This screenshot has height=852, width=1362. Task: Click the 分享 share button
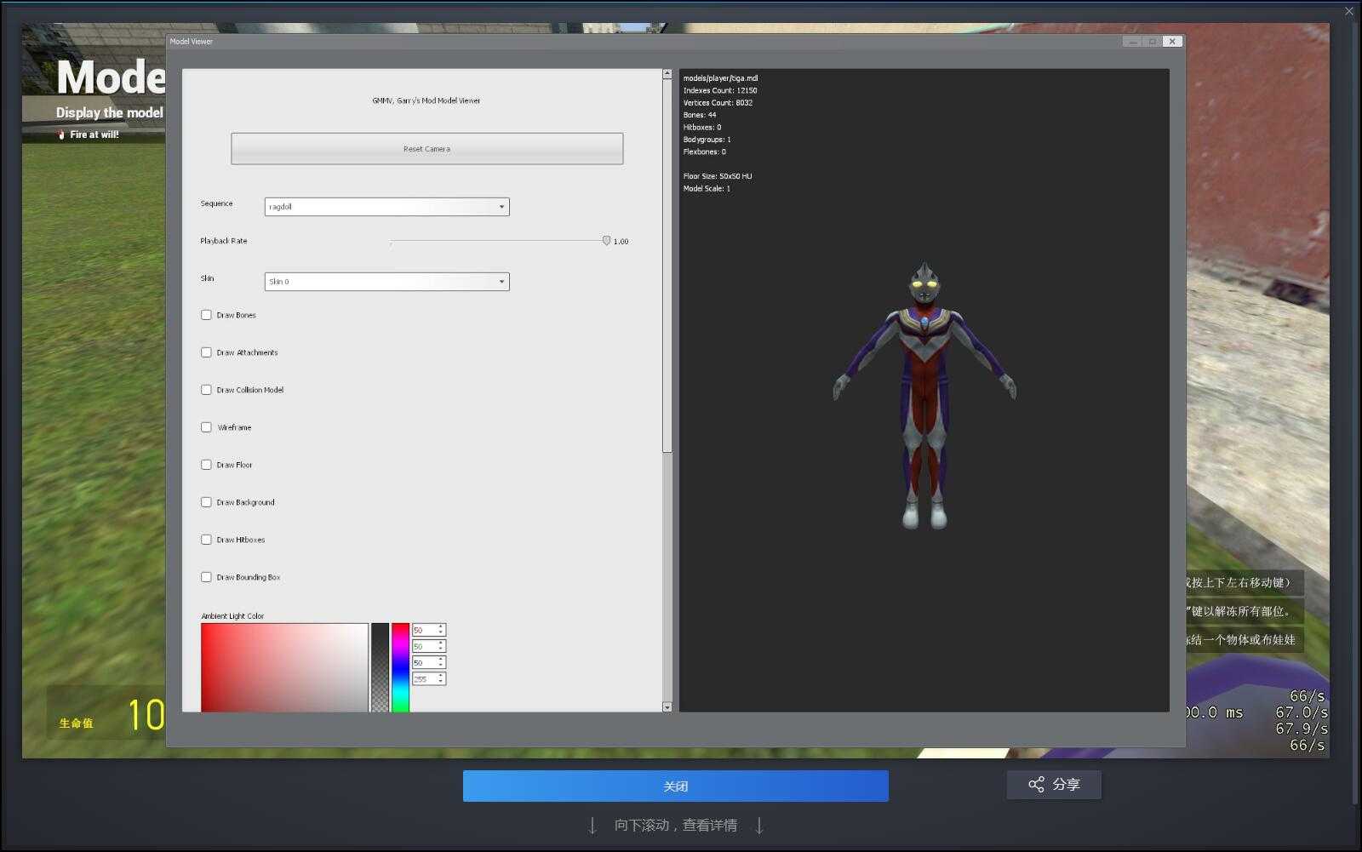tap(1054, 785)
